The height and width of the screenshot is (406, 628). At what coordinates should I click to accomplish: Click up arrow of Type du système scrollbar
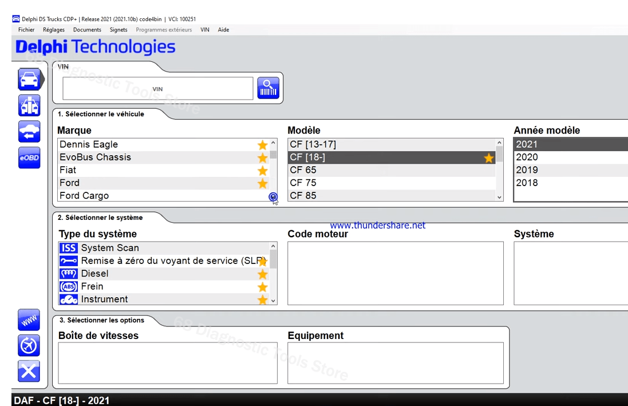pos(273,246)
